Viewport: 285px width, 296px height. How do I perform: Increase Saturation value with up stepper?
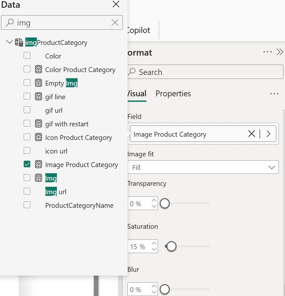click(x=154, y=243)
